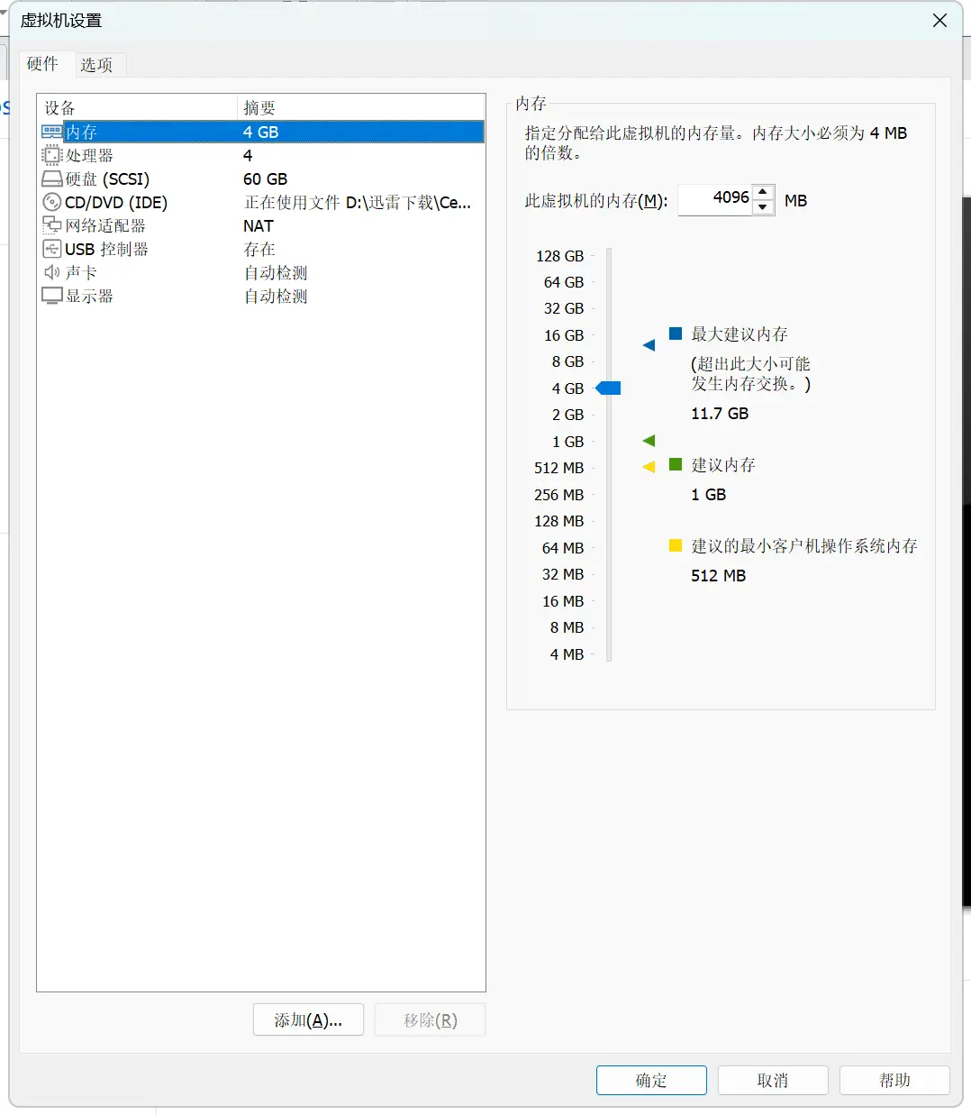Select the 网络适配器 network adapter icon

[x=52, y=225]
